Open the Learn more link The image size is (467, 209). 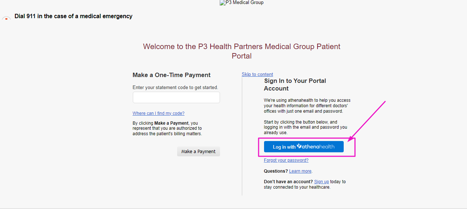(x=300, y=171)
